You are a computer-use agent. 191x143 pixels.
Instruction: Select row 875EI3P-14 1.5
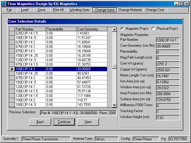(x=58, y=65)
